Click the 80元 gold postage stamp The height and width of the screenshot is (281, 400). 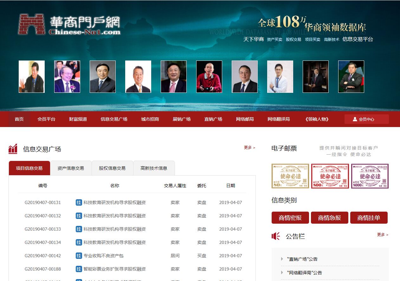click(x=290, y=176)
